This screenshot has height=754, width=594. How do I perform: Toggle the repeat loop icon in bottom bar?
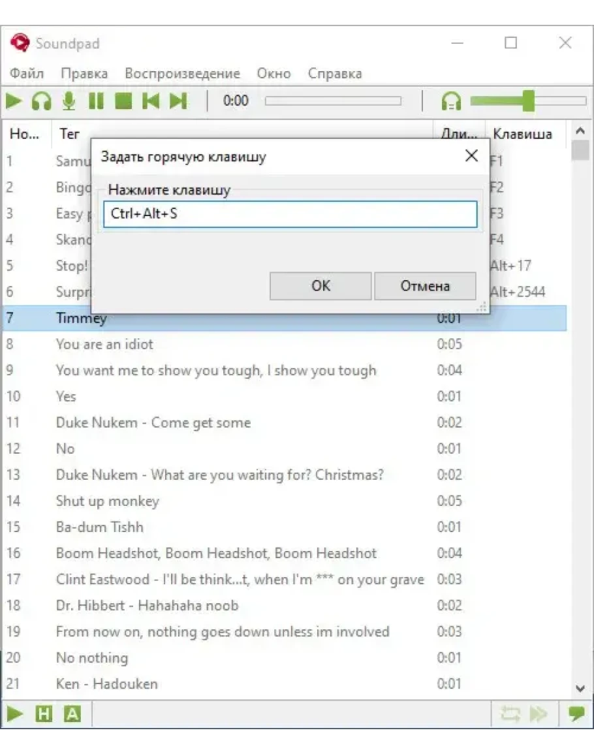510,714
